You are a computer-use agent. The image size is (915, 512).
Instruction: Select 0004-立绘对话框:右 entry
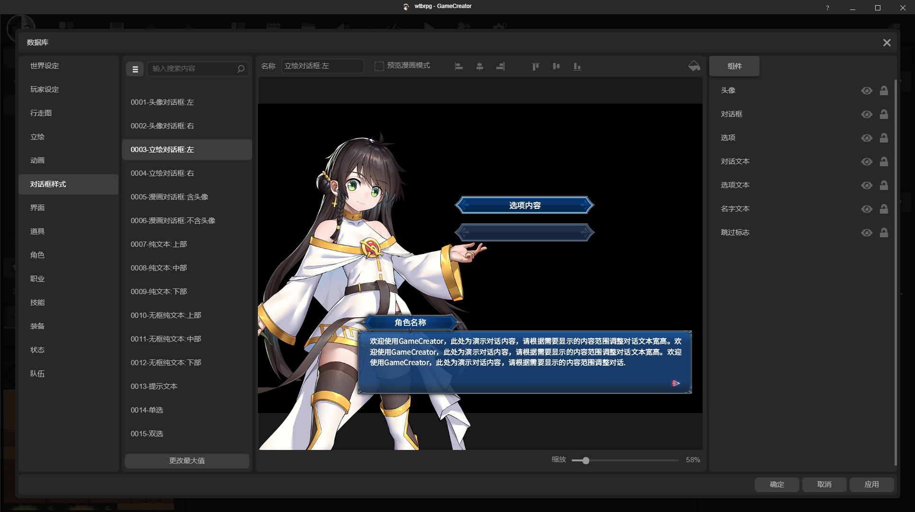187,173
